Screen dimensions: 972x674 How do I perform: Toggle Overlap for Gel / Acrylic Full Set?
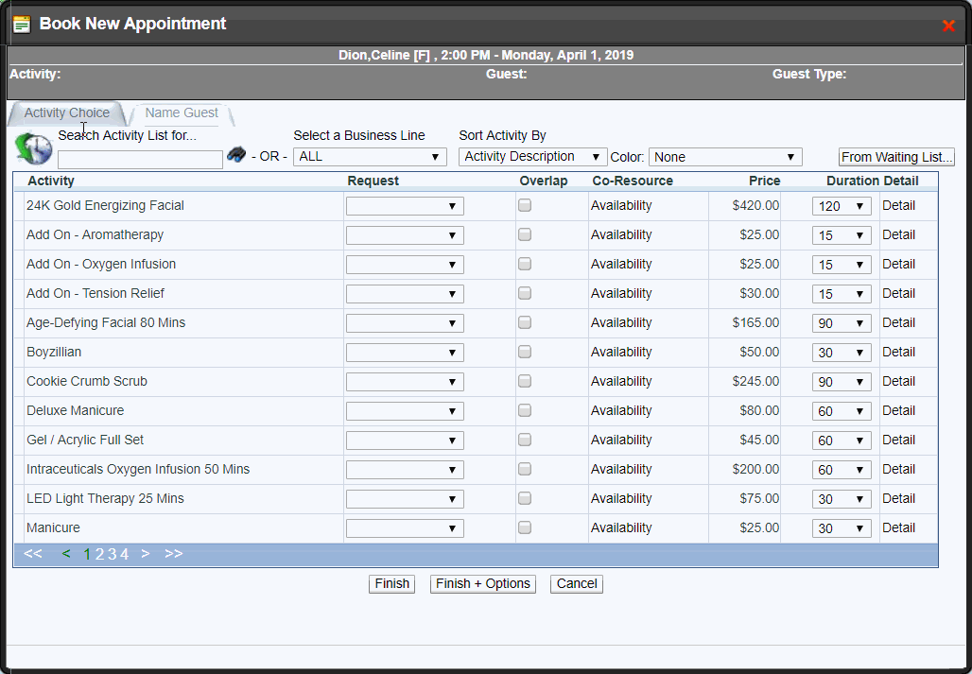pyautogui.click(x=525, y=440)
